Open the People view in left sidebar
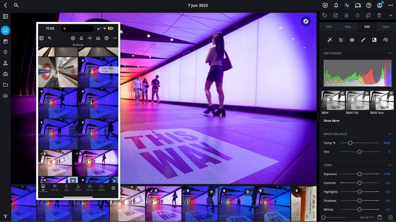Screen dimensions: 396x222 pyautogui.click(x=5, y=63)
